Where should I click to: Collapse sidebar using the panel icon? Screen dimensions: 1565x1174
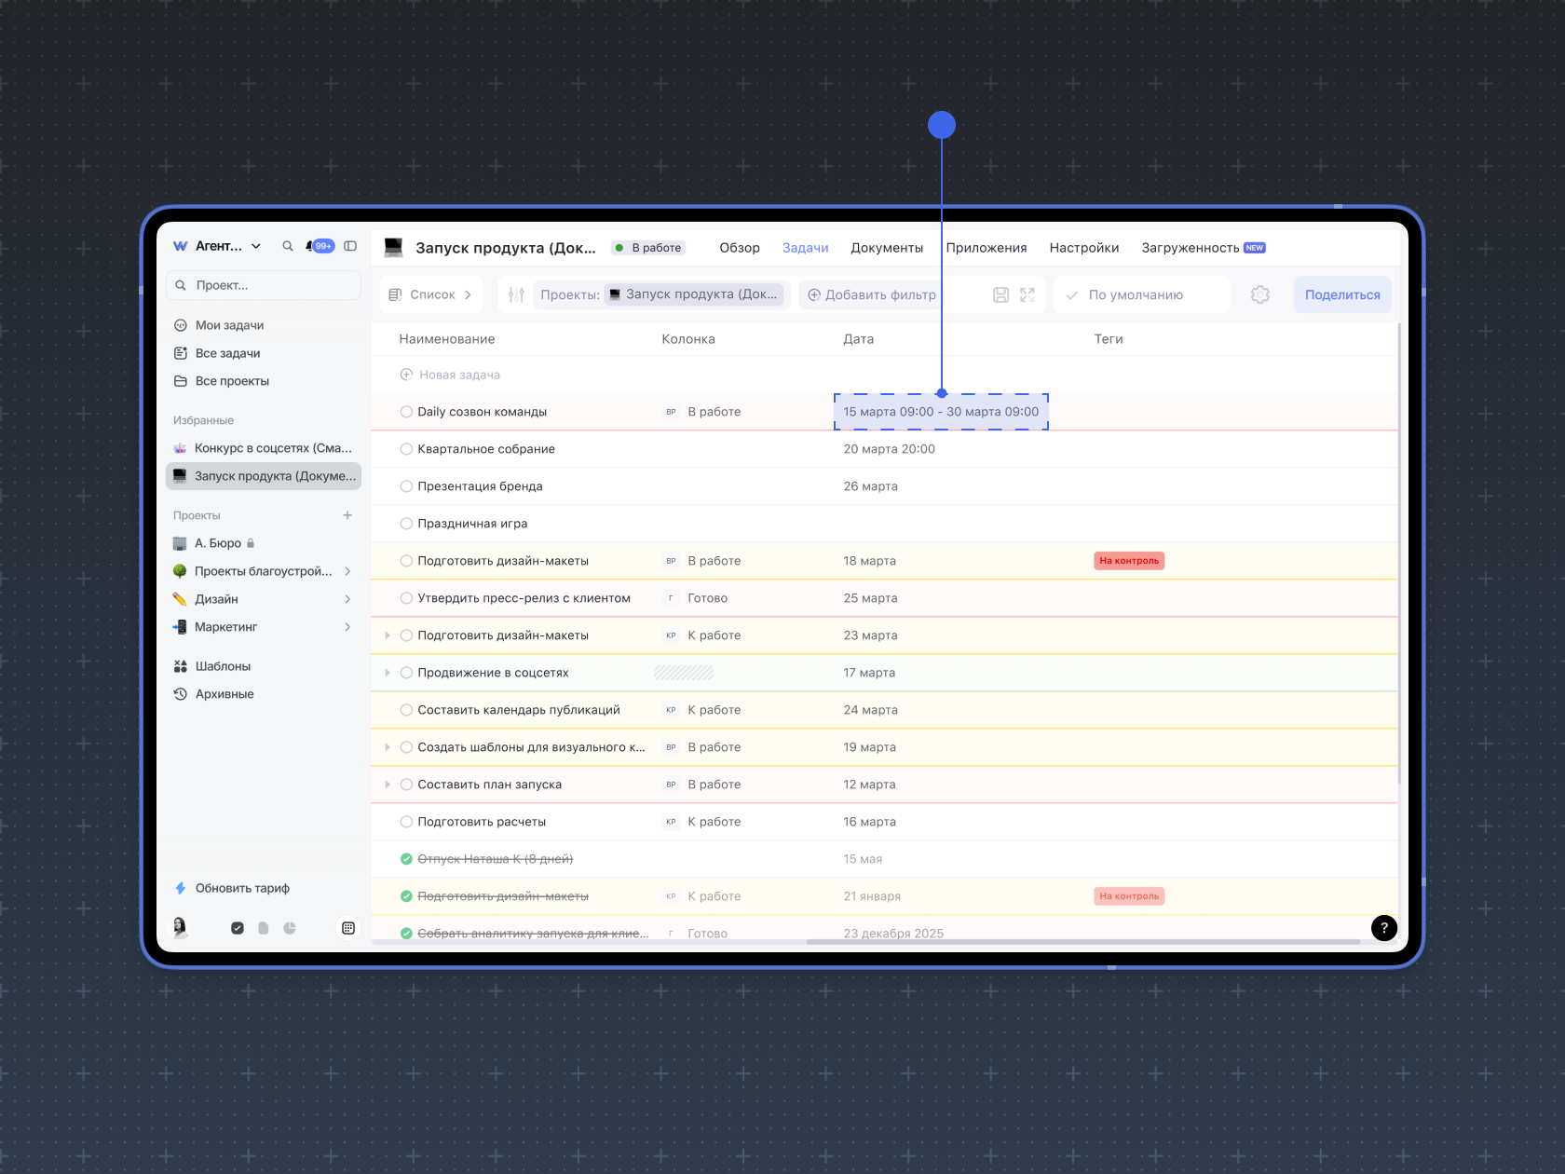[x=350, y=246]
